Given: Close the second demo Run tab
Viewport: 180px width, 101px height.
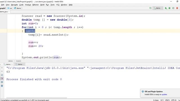Looking at the screenshot, I should [x=24, y=64].
